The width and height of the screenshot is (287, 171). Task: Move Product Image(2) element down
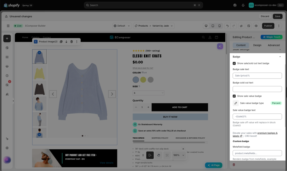coord(66,41)
